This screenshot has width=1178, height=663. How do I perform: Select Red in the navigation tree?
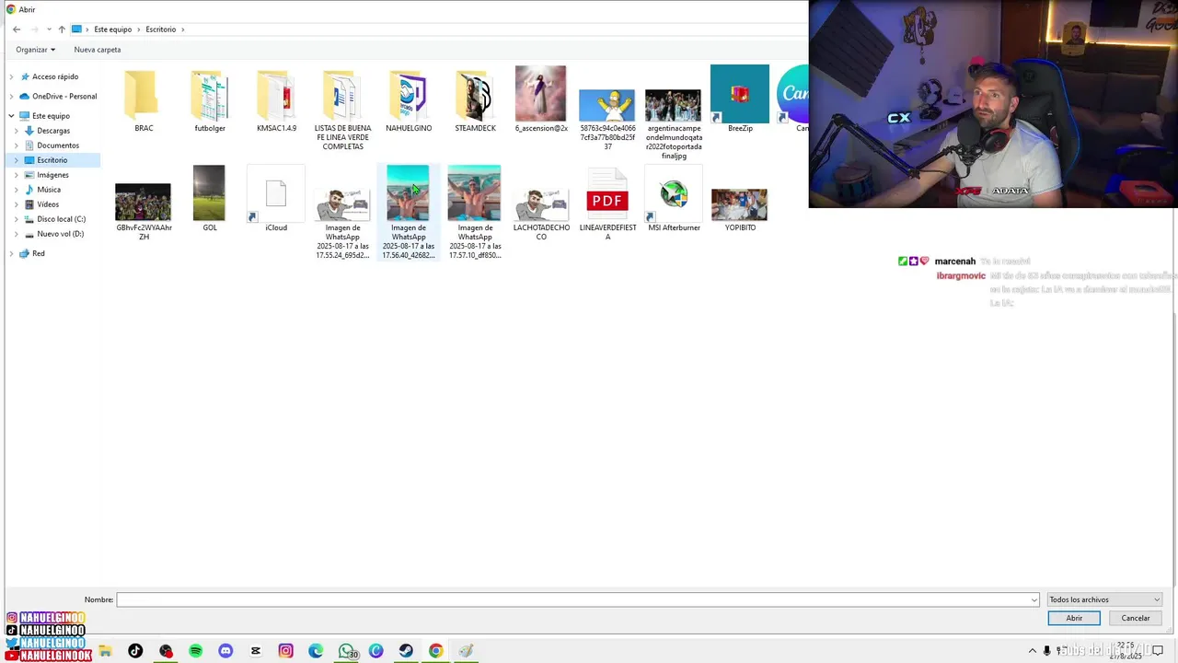[38, 253]
